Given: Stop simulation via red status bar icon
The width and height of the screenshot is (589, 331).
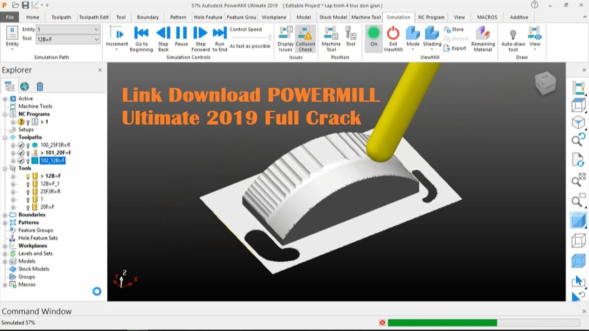Looking at the screenshot, I should 382,323.
